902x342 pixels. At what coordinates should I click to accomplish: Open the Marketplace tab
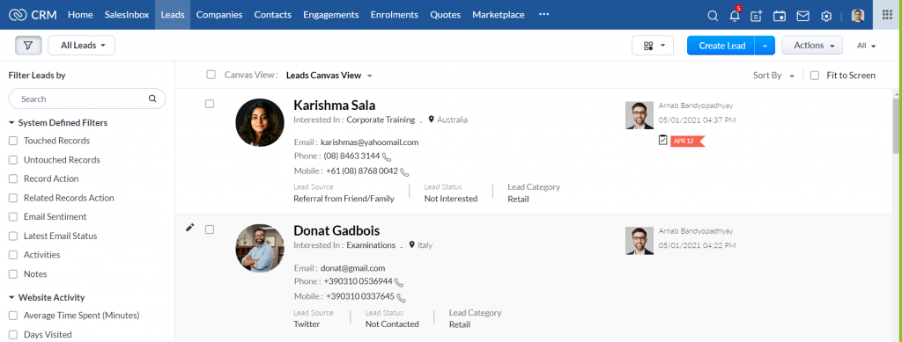[x=499, y=15]
